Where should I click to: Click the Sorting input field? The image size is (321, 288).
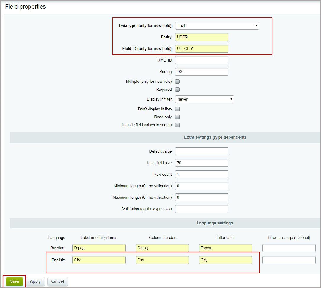click(202, 72)
